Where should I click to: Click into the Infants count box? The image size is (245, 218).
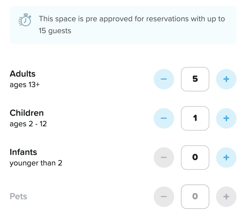click(195, 158)
